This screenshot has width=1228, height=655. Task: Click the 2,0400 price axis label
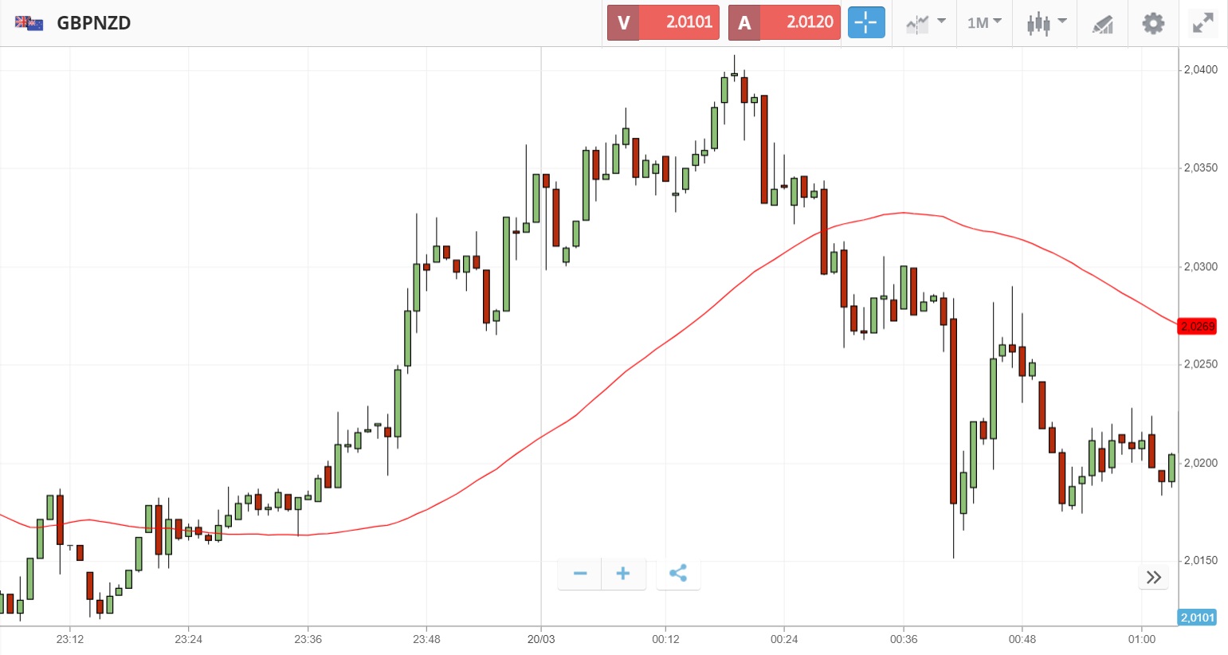point(1200,70)
